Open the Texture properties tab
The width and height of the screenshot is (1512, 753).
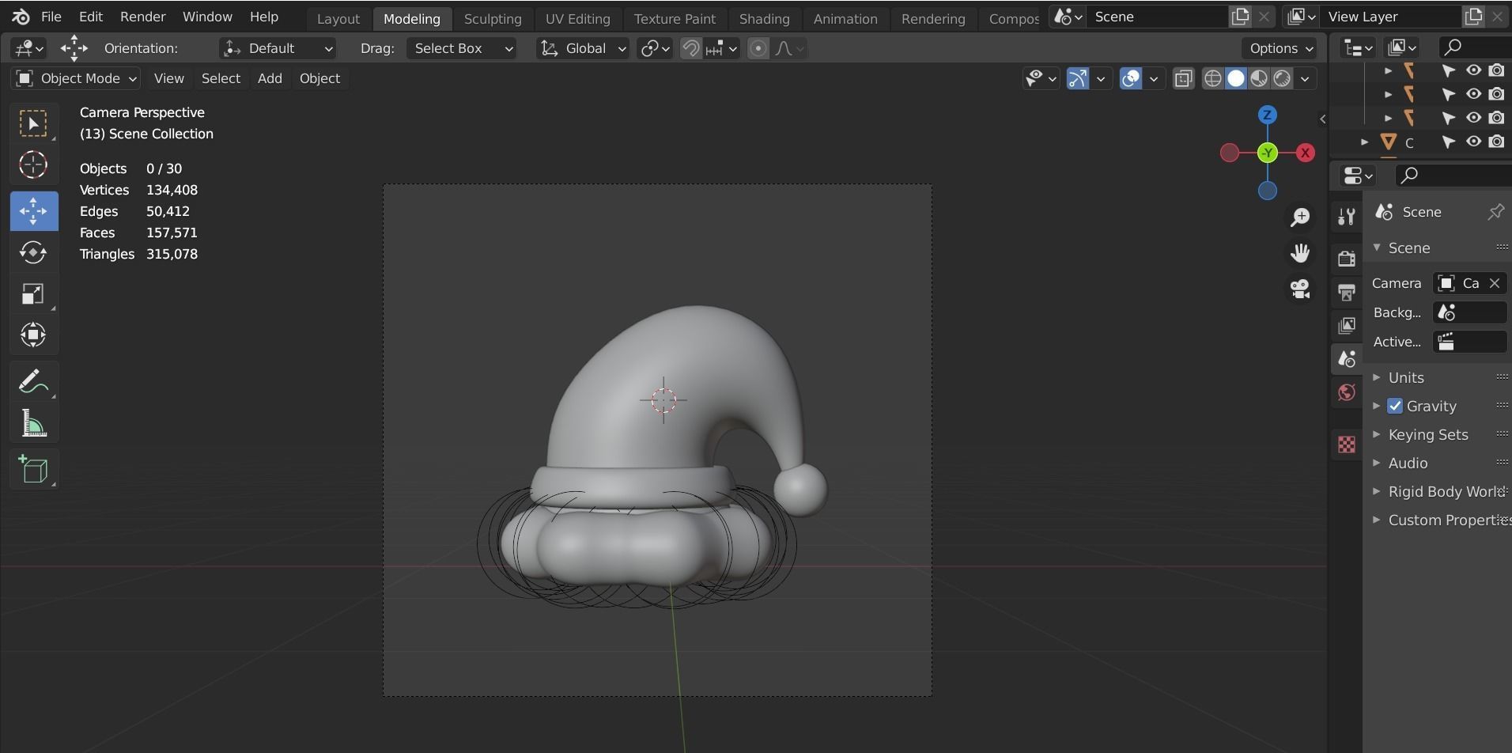1347,444
